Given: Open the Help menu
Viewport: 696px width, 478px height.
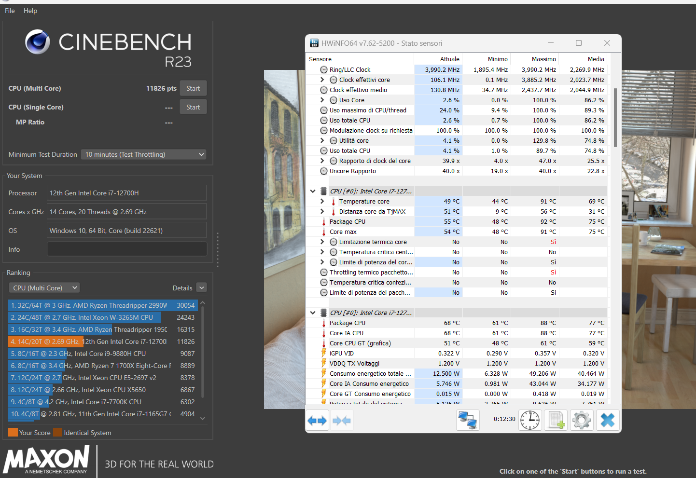Looking at the screenshot, I should click(30, 11).
